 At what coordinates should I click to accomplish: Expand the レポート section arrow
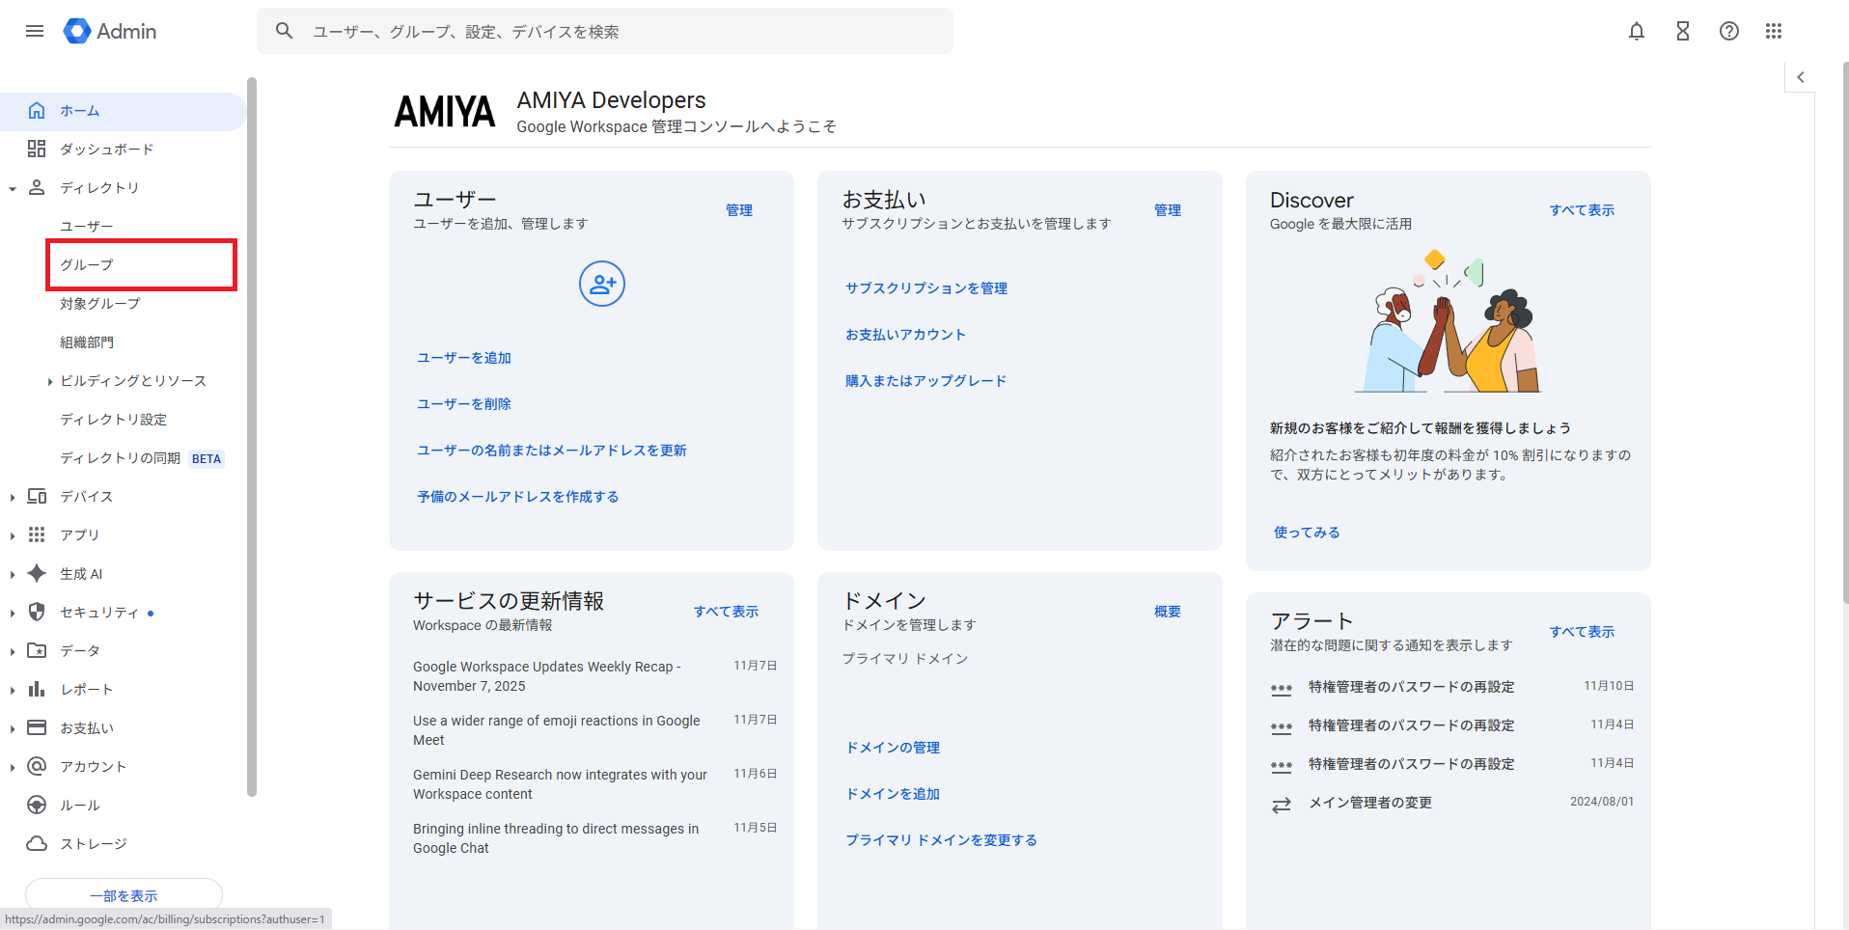pyautogui.click(x=13, y=691)
